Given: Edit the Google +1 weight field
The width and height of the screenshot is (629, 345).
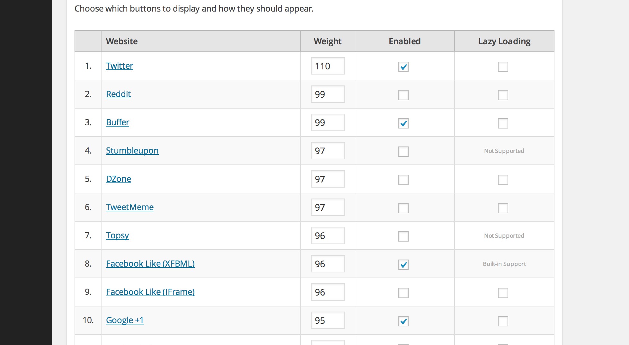Looking at the screenshot, I should click(328, 320).
